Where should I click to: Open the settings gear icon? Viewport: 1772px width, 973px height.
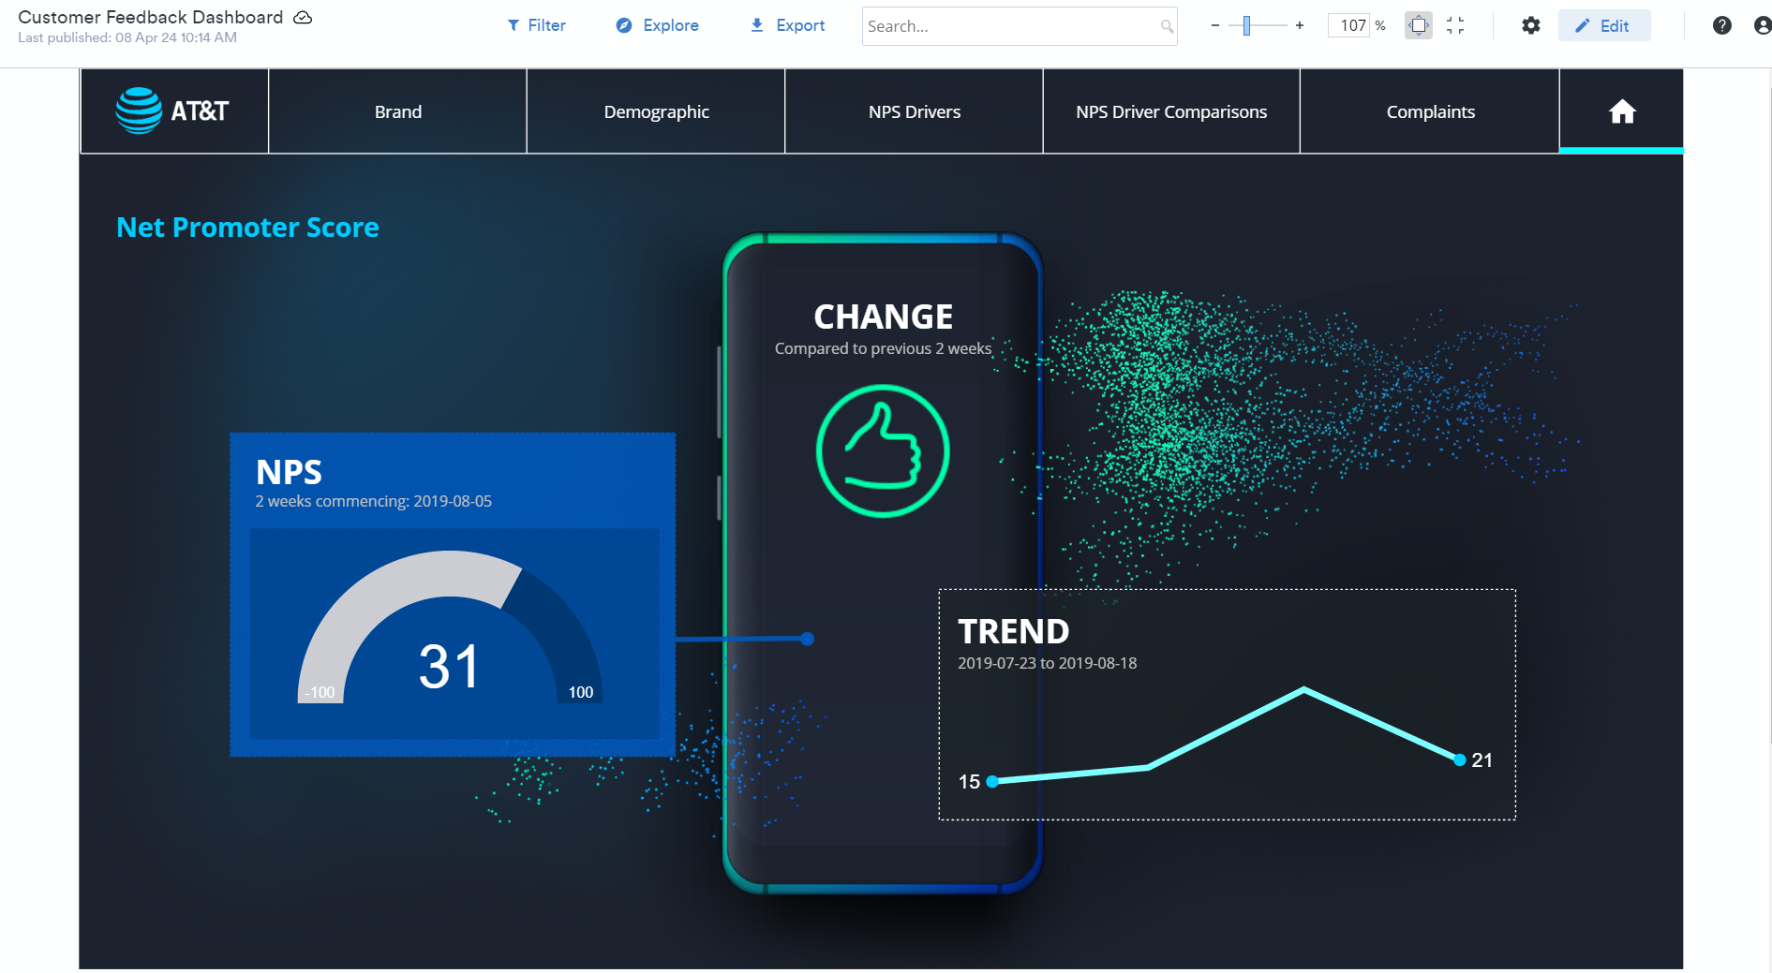[x=1531, y=26]
